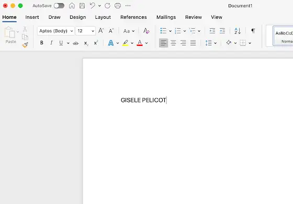The width and height of the screenshot is (293, 204).
Task: Apply Text Effects blue A
Action: tap(111, 43)
